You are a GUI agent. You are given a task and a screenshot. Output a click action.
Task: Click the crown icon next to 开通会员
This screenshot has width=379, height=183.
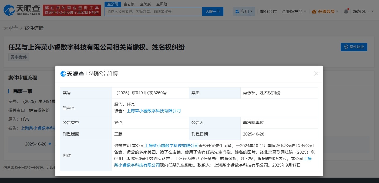(314, 11)
